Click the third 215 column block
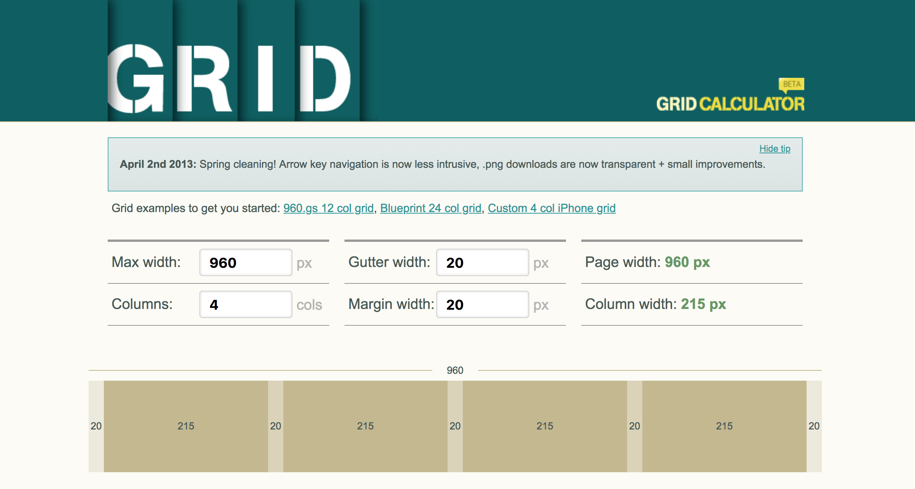The image size is (915, 489). click(545, 426)
